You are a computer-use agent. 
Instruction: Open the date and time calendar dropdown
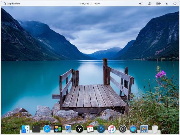coord(90,4)
